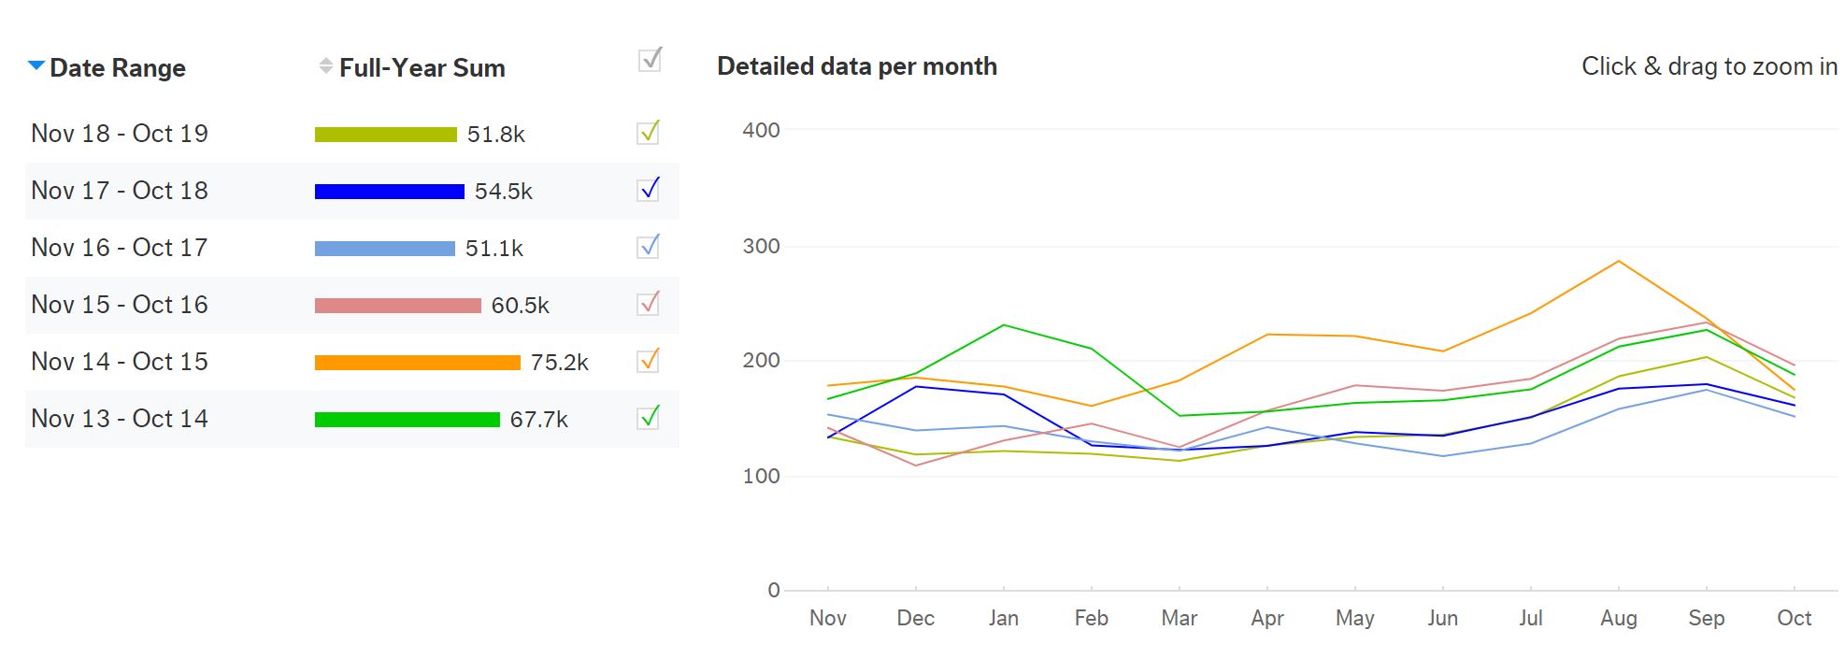
Task: Select the Nov 15 - Oct 16 row label
Action: point(120,305)
